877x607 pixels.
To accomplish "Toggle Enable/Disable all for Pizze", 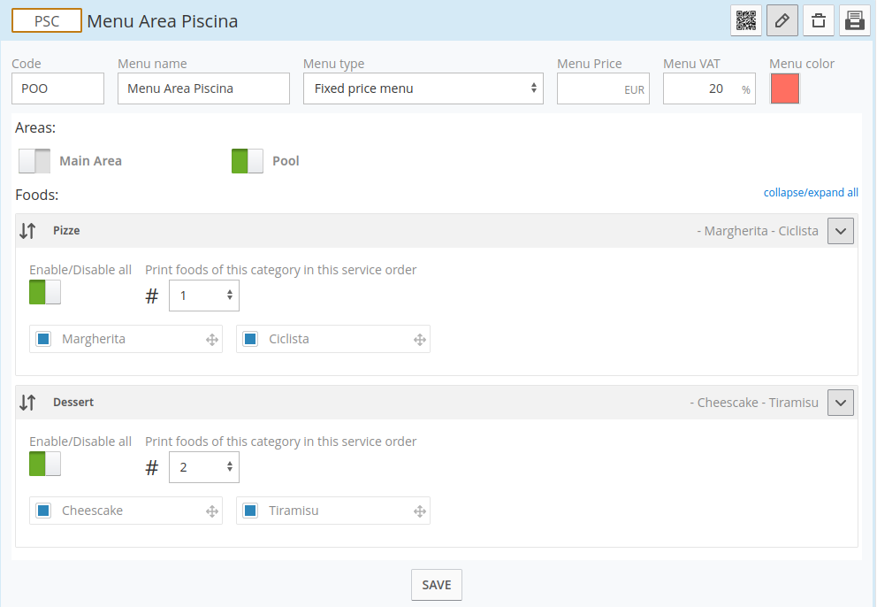I will click(45, 292).
